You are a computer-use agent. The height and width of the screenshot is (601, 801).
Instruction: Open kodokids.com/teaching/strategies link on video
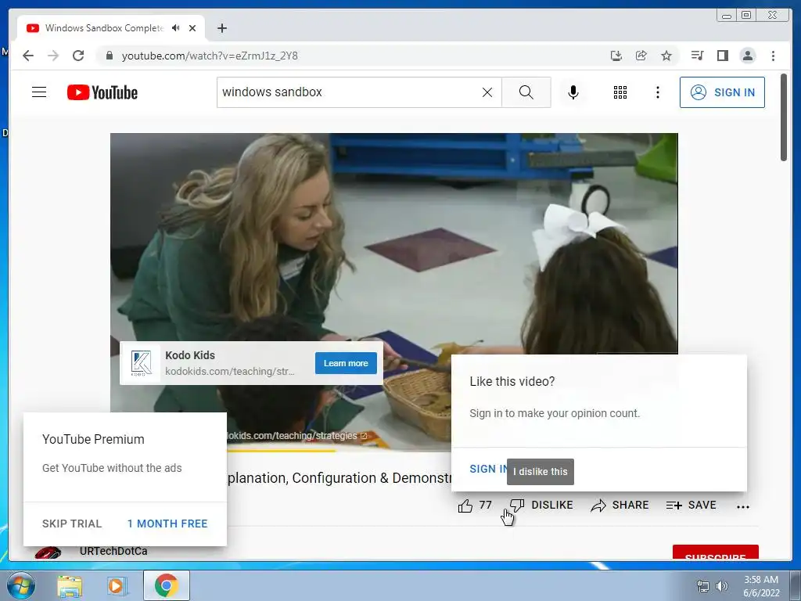pos(296,436)
